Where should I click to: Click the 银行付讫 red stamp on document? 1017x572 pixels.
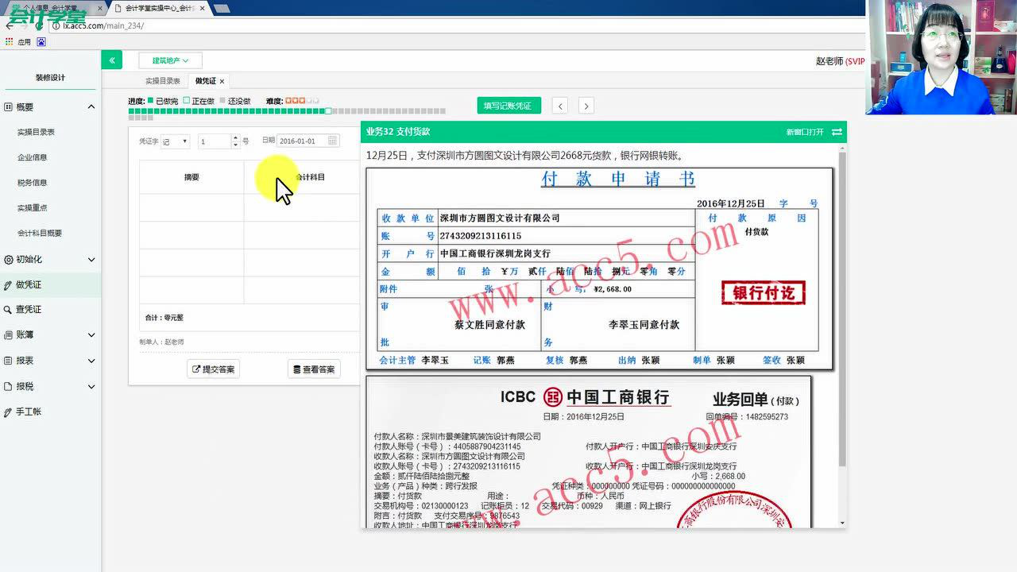pos(764,293)
